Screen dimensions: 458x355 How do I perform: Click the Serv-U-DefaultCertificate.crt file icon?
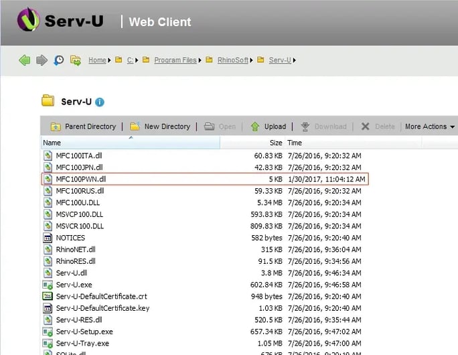[48, 296]
